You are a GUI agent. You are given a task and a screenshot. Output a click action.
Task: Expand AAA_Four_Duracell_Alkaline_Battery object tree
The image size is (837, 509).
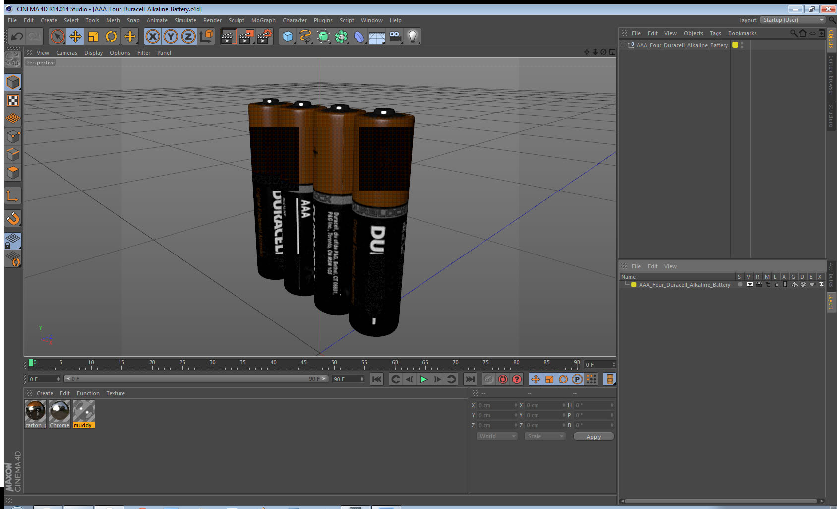(623, 45)
